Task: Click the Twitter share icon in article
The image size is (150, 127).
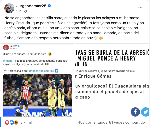Action: click(x=145, y=112)
